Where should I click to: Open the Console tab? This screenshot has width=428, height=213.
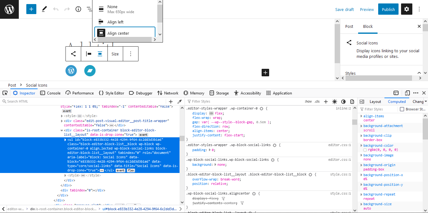[50, 93]
